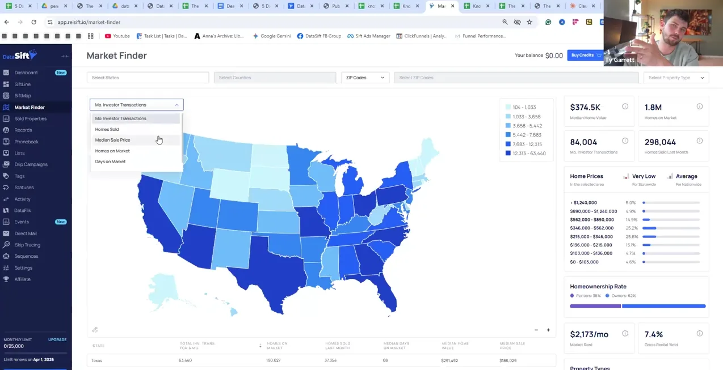Click info icon on Market Rent card
This screenshot has width=723, height=370.
[x=625, y=334]
